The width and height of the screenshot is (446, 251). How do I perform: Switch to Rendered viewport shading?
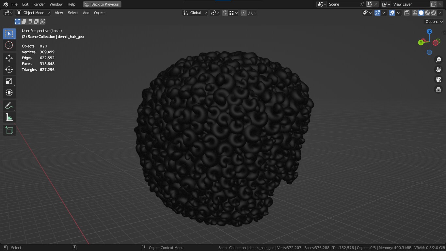click(434, 13)
